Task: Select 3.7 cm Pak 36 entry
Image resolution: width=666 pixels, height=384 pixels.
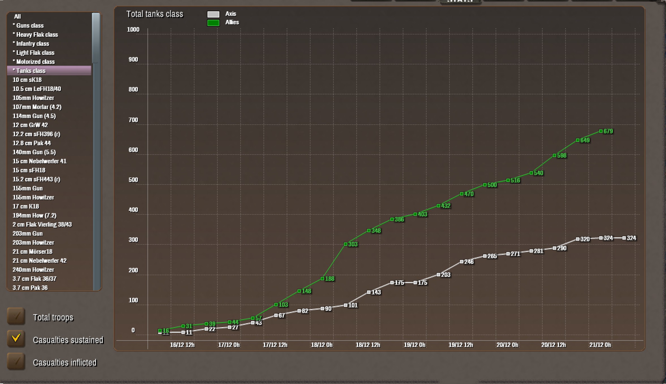Action: [30, 288]
